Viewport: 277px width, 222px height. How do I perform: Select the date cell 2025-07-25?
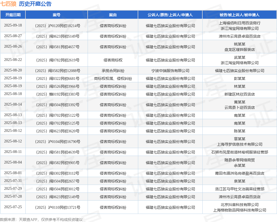[x=13, y=207]
